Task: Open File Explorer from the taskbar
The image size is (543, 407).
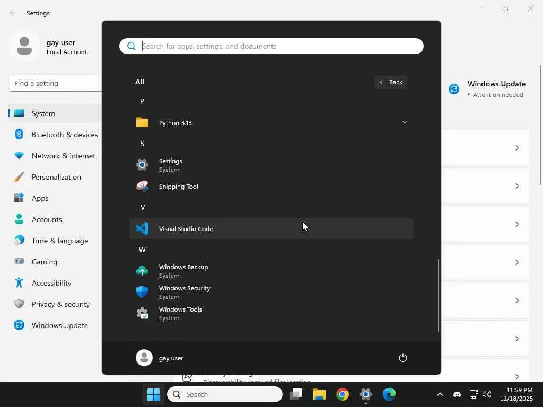Action: 319,394
